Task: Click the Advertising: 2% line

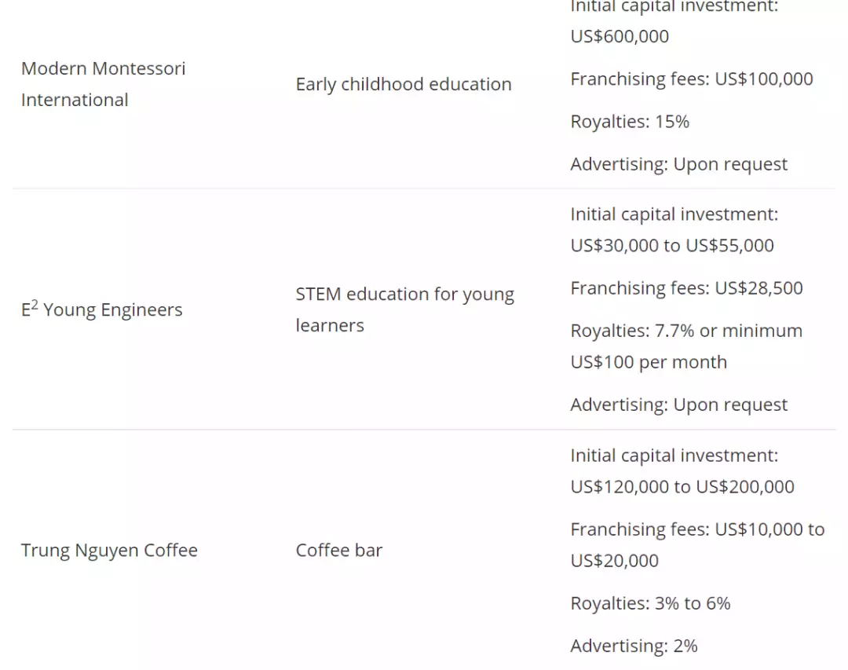Action: pos(634,646)
